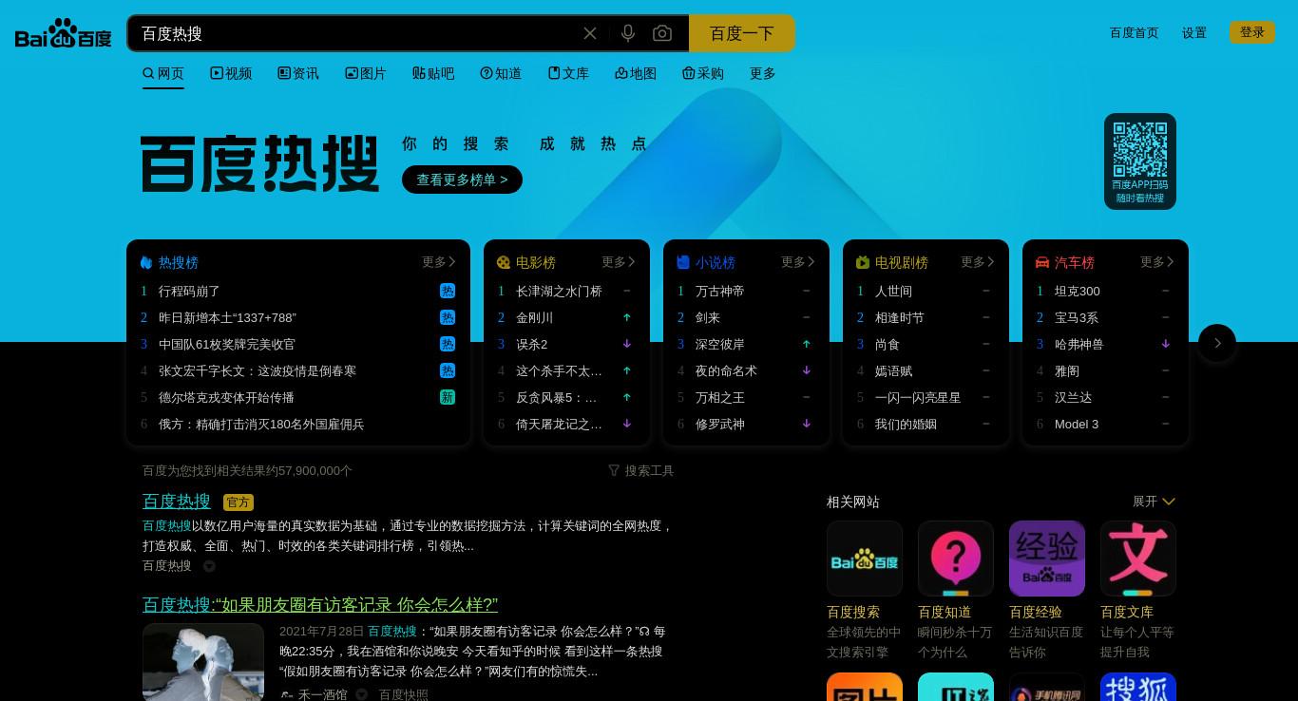Expand 展开 in 相关网站
The height and width of the screenshot is (701, 1298).
[x=1154, y=502]
